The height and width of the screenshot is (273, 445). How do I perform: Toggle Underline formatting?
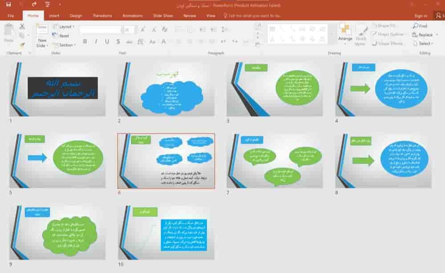point(107,41)
